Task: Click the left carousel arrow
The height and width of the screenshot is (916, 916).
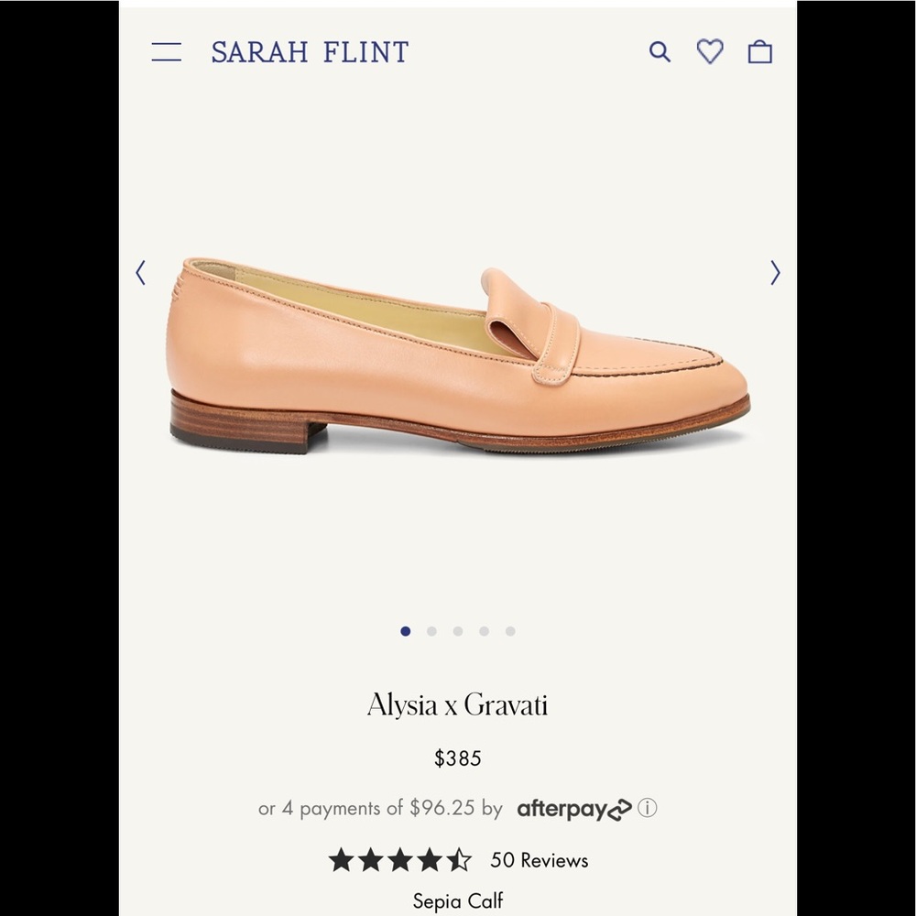Action: point(141,273)
